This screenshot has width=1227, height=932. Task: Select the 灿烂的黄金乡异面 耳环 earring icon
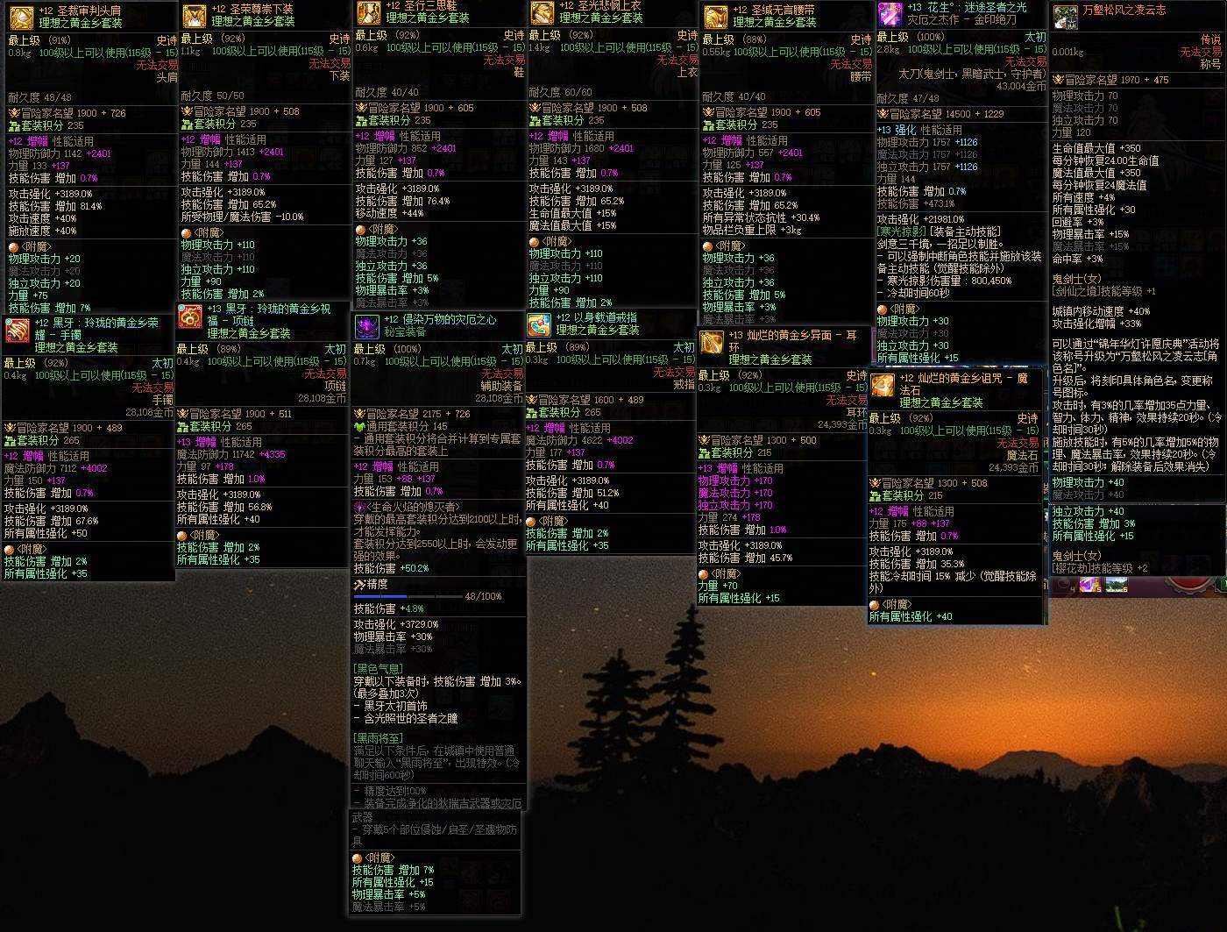point(712,343)
